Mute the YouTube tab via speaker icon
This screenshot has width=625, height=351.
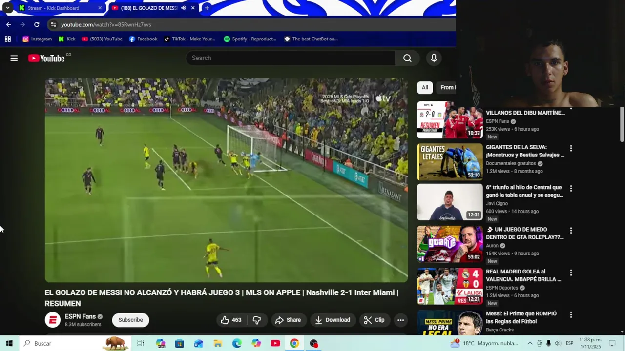click(184, 8)
